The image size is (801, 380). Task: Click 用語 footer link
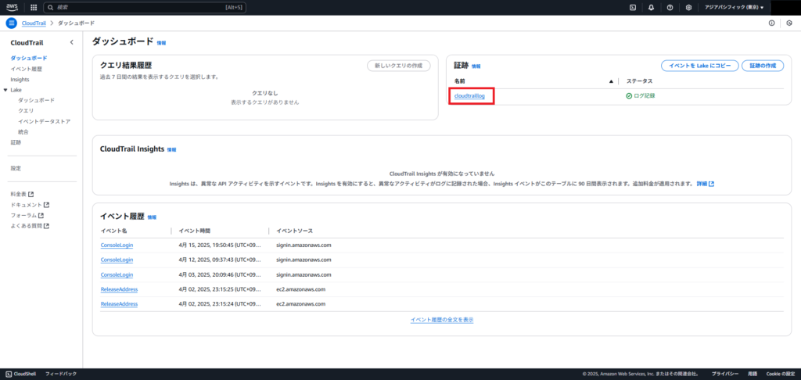tap(753, 374)
